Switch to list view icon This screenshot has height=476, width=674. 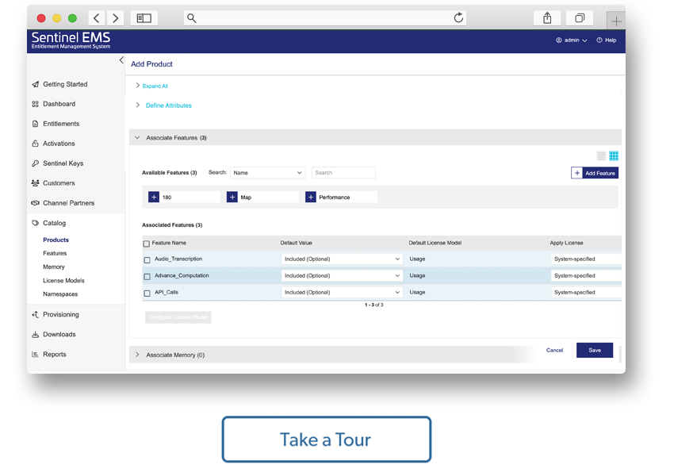tap(601, 155)
